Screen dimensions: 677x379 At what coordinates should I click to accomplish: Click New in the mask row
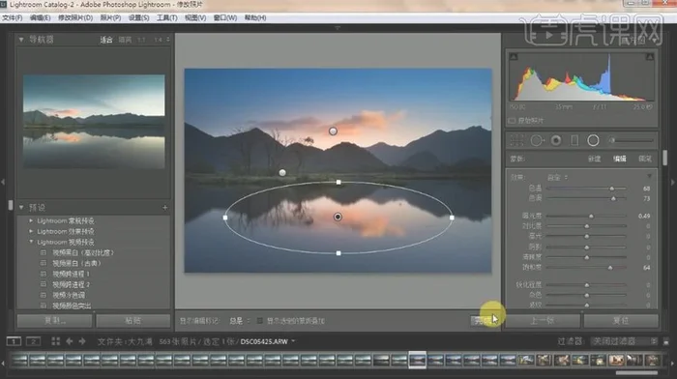click(594, 159)
